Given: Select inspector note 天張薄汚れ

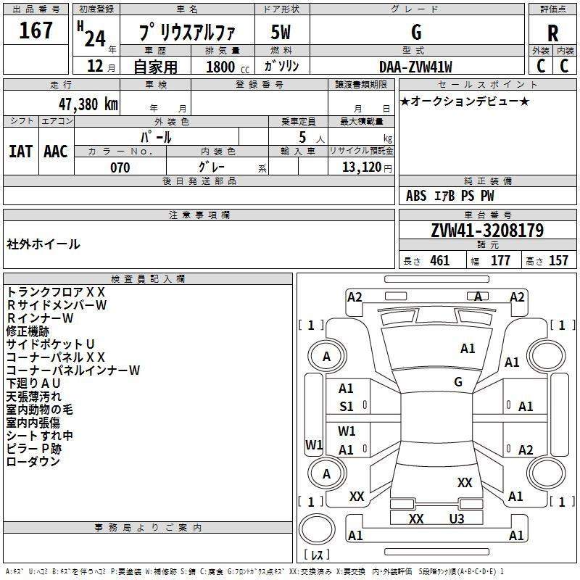Looking at the screenshot, I should [33, 397].
